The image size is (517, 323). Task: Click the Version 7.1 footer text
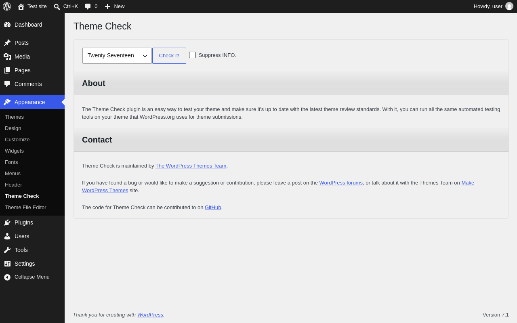pos(496,315)
